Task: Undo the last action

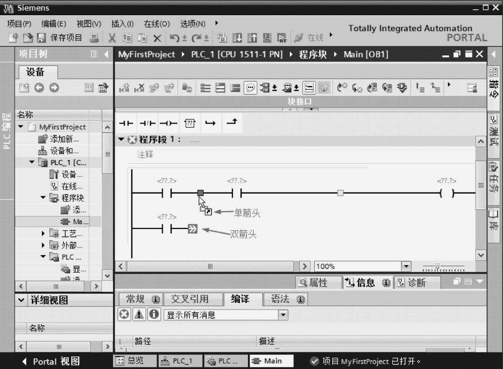Action: point(174,38)
